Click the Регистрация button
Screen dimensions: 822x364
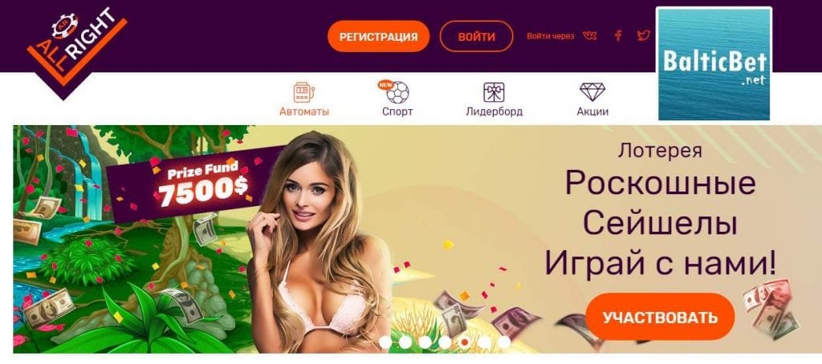click(379, 37)
